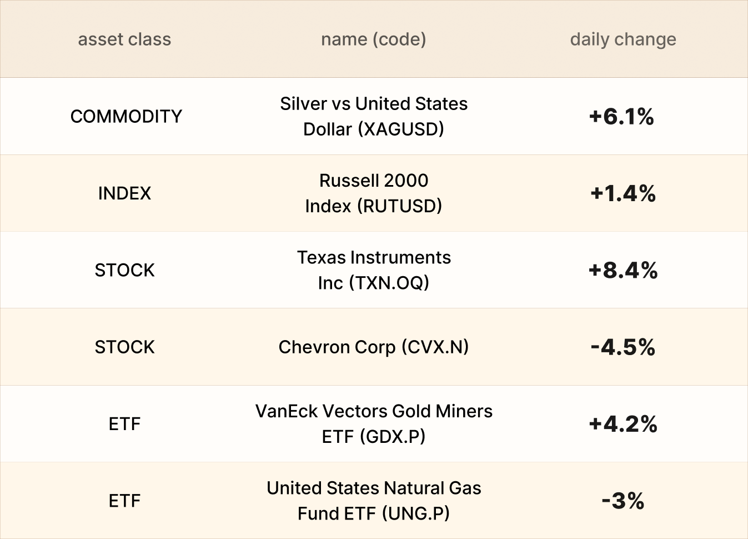Click the daily change column header

click(x=623, y=39)
